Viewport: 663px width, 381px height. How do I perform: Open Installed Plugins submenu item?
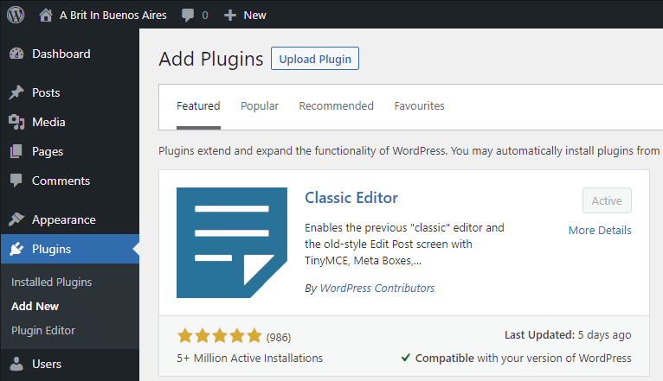(x=52, y=282)
